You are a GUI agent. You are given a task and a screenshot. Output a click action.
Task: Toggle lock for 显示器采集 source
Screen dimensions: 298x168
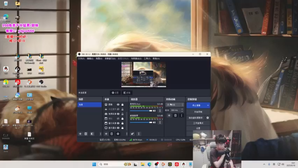123,128
